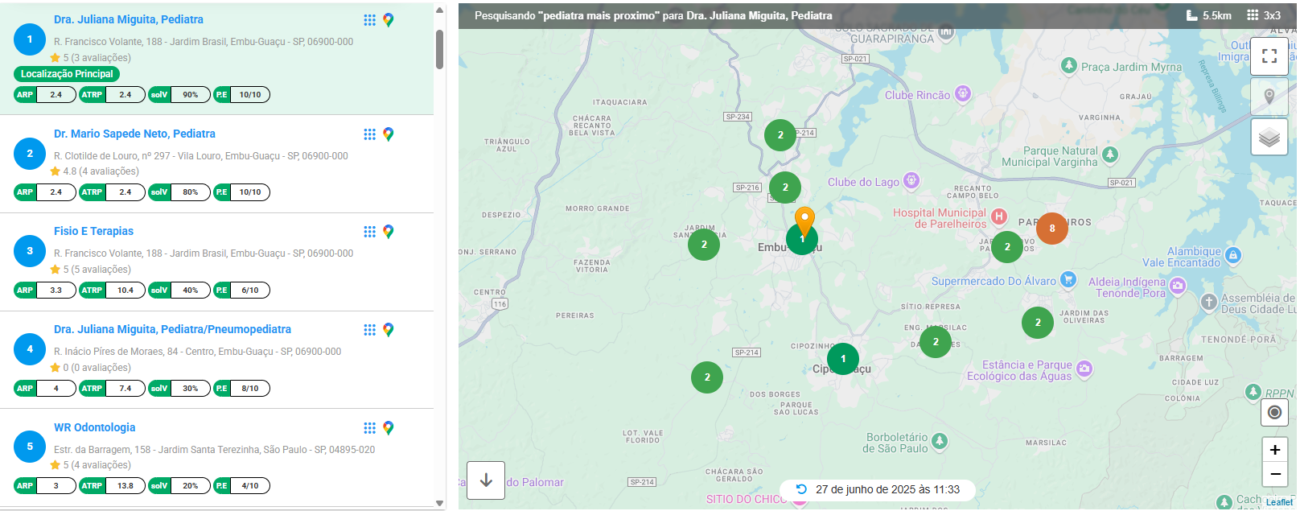
Task: Open the 3x3 grid size selector
Action: tap(1264, 15)
